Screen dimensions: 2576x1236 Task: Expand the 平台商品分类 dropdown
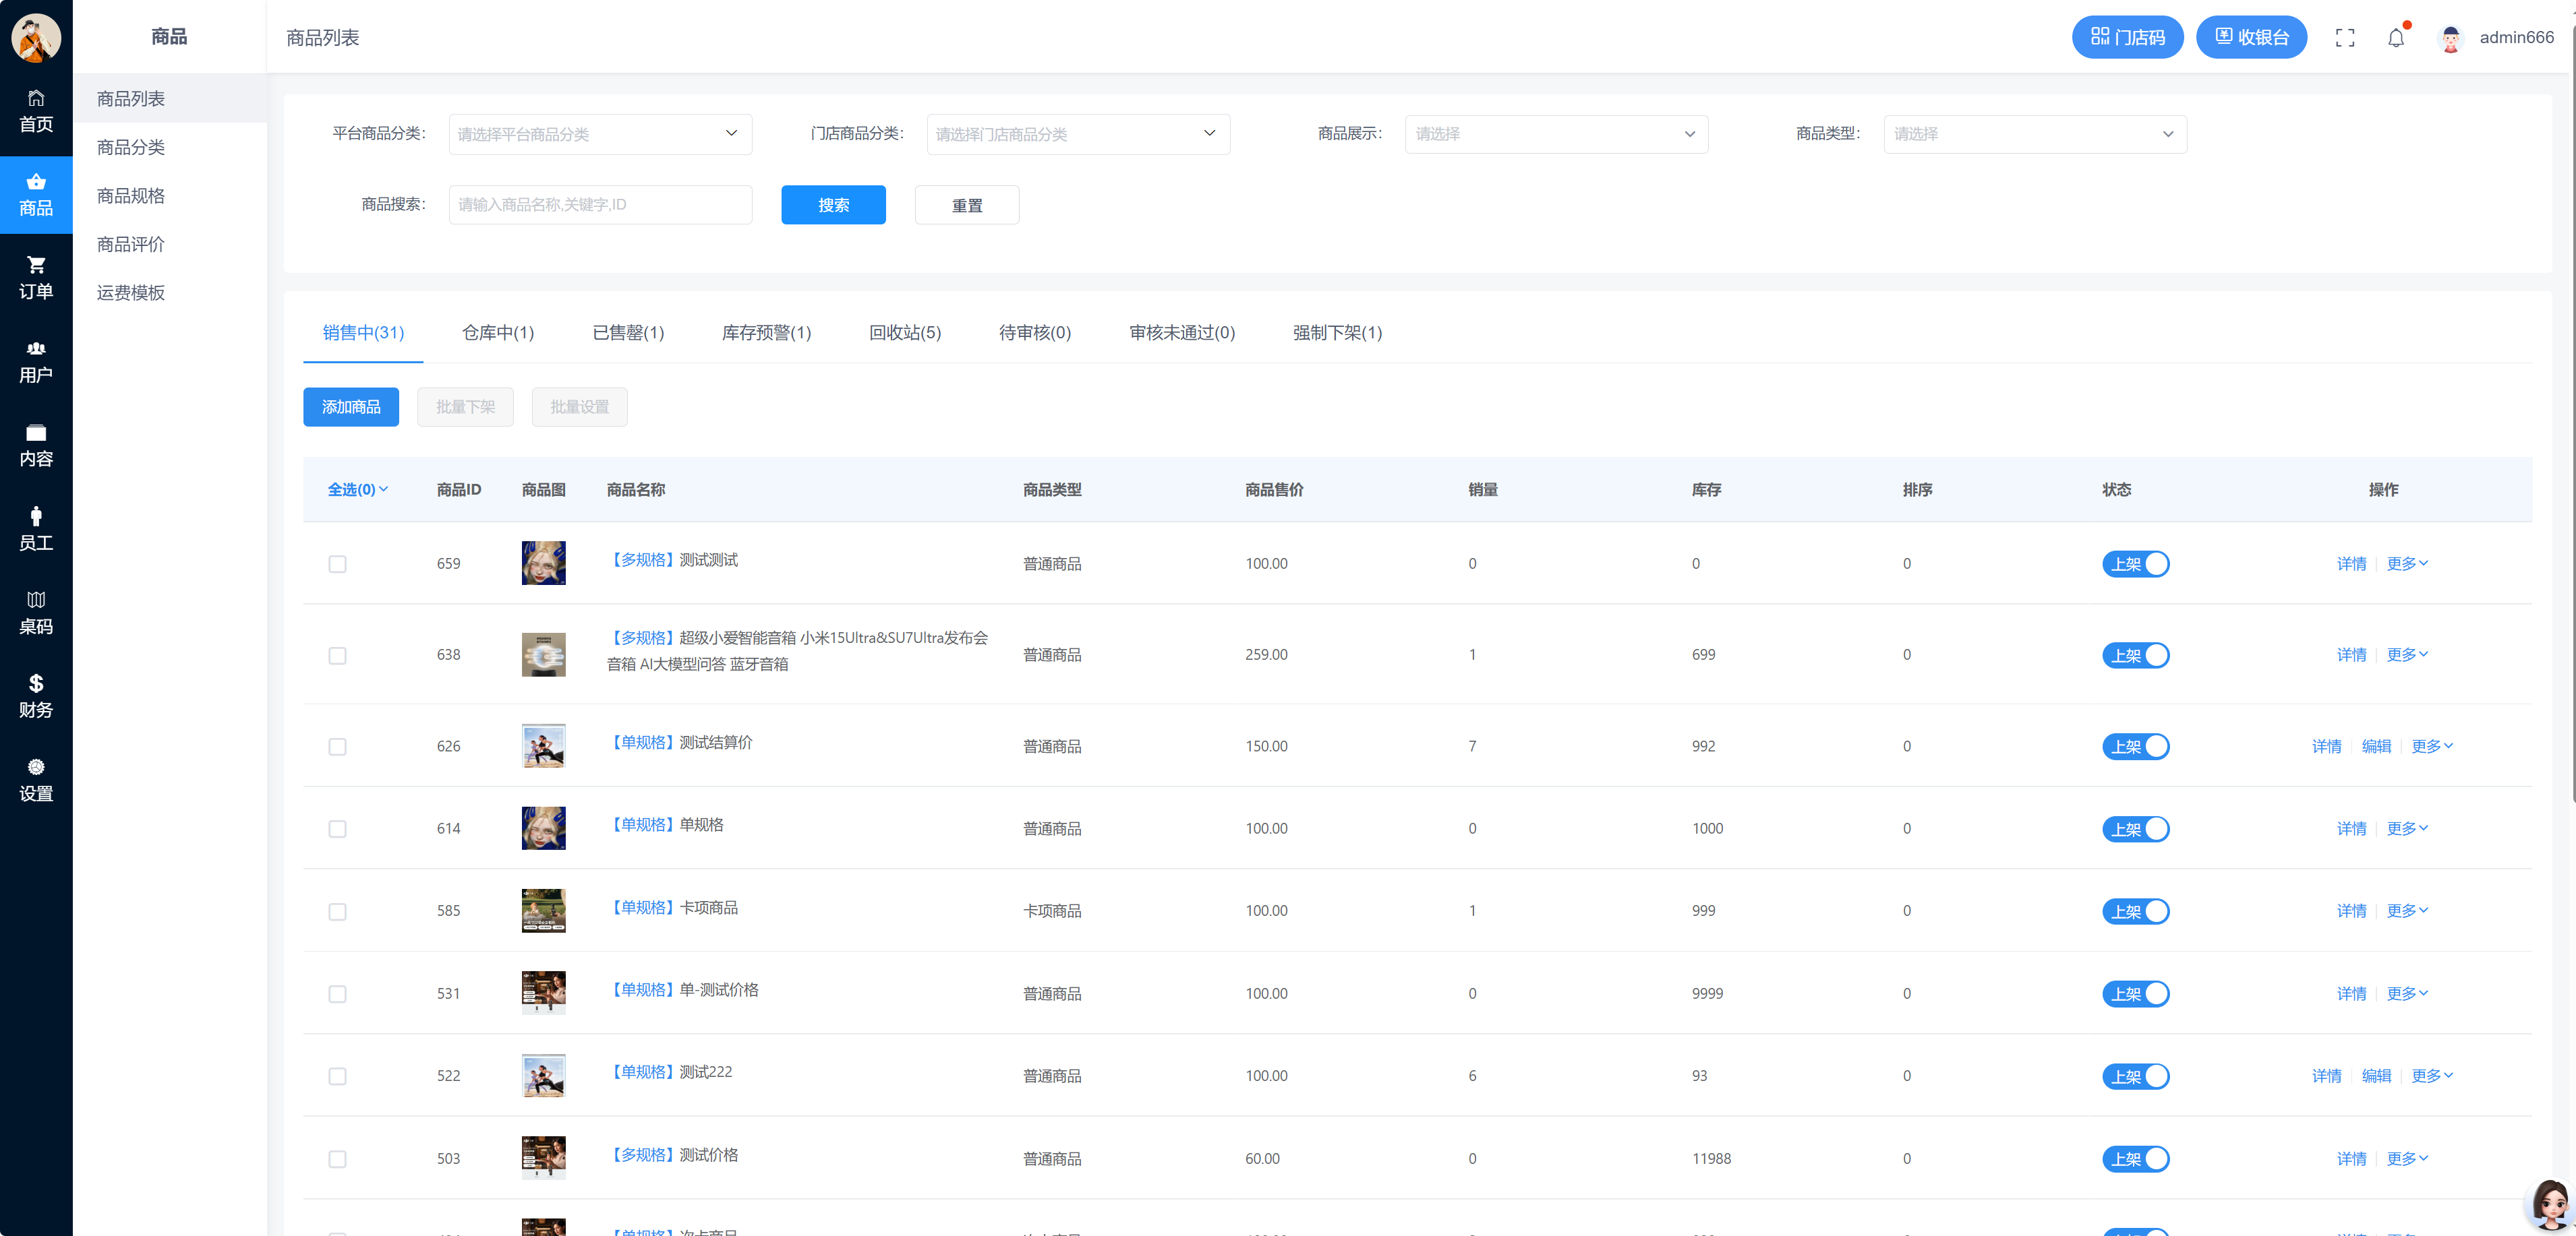pos(600,134)
